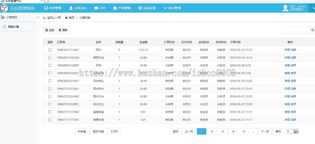Check the box for order 18062916162564
The image size is (315, 144).
[50, 58]
